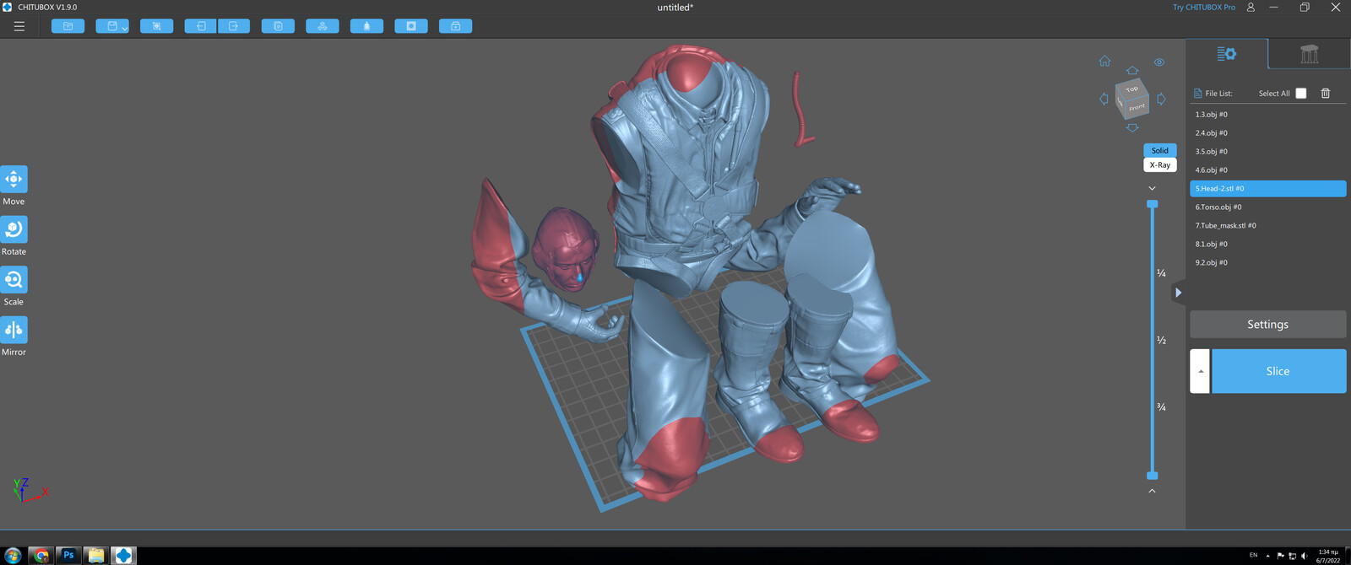Switch to Solid view mode
The image size is (1351, 565).
click(1160, 150)
